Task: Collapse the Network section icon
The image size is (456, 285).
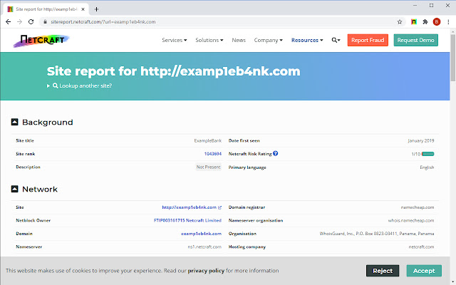Action: pos(14,189)
